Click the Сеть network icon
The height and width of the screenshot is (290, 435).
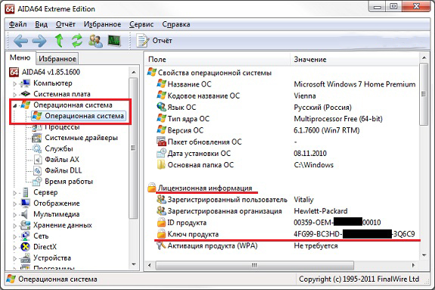25,235
